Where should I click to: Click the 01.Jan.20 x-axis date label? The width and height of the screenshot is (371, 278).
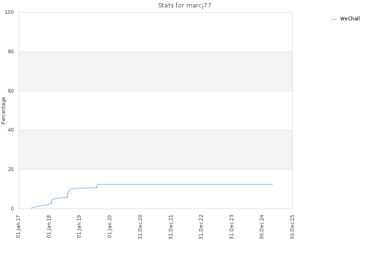click(109, 227)
